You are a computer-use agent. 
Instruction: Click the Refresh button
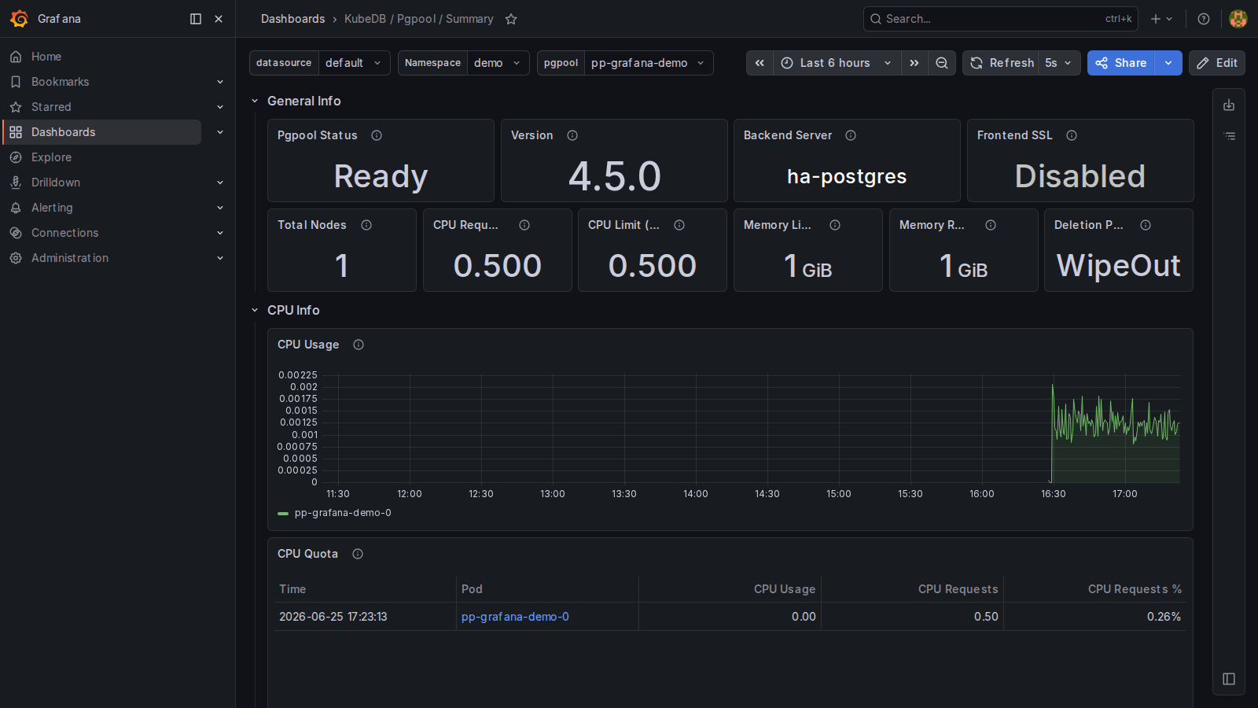1002,63
